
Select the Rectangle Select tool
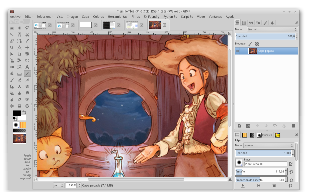[12, 28]
